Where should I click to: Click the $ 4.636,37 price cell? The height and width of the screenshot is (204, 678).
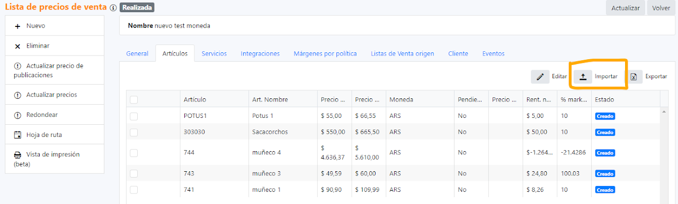click(x=334, y=153)
